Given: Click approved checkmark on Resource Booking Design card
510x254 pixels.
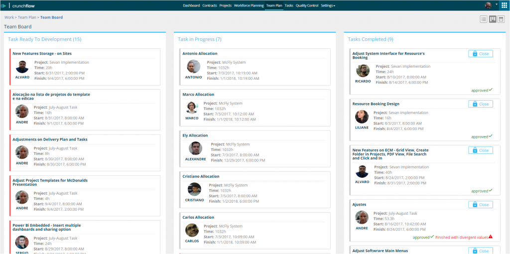Looking at the screenshot, I should tap(491, 136).
